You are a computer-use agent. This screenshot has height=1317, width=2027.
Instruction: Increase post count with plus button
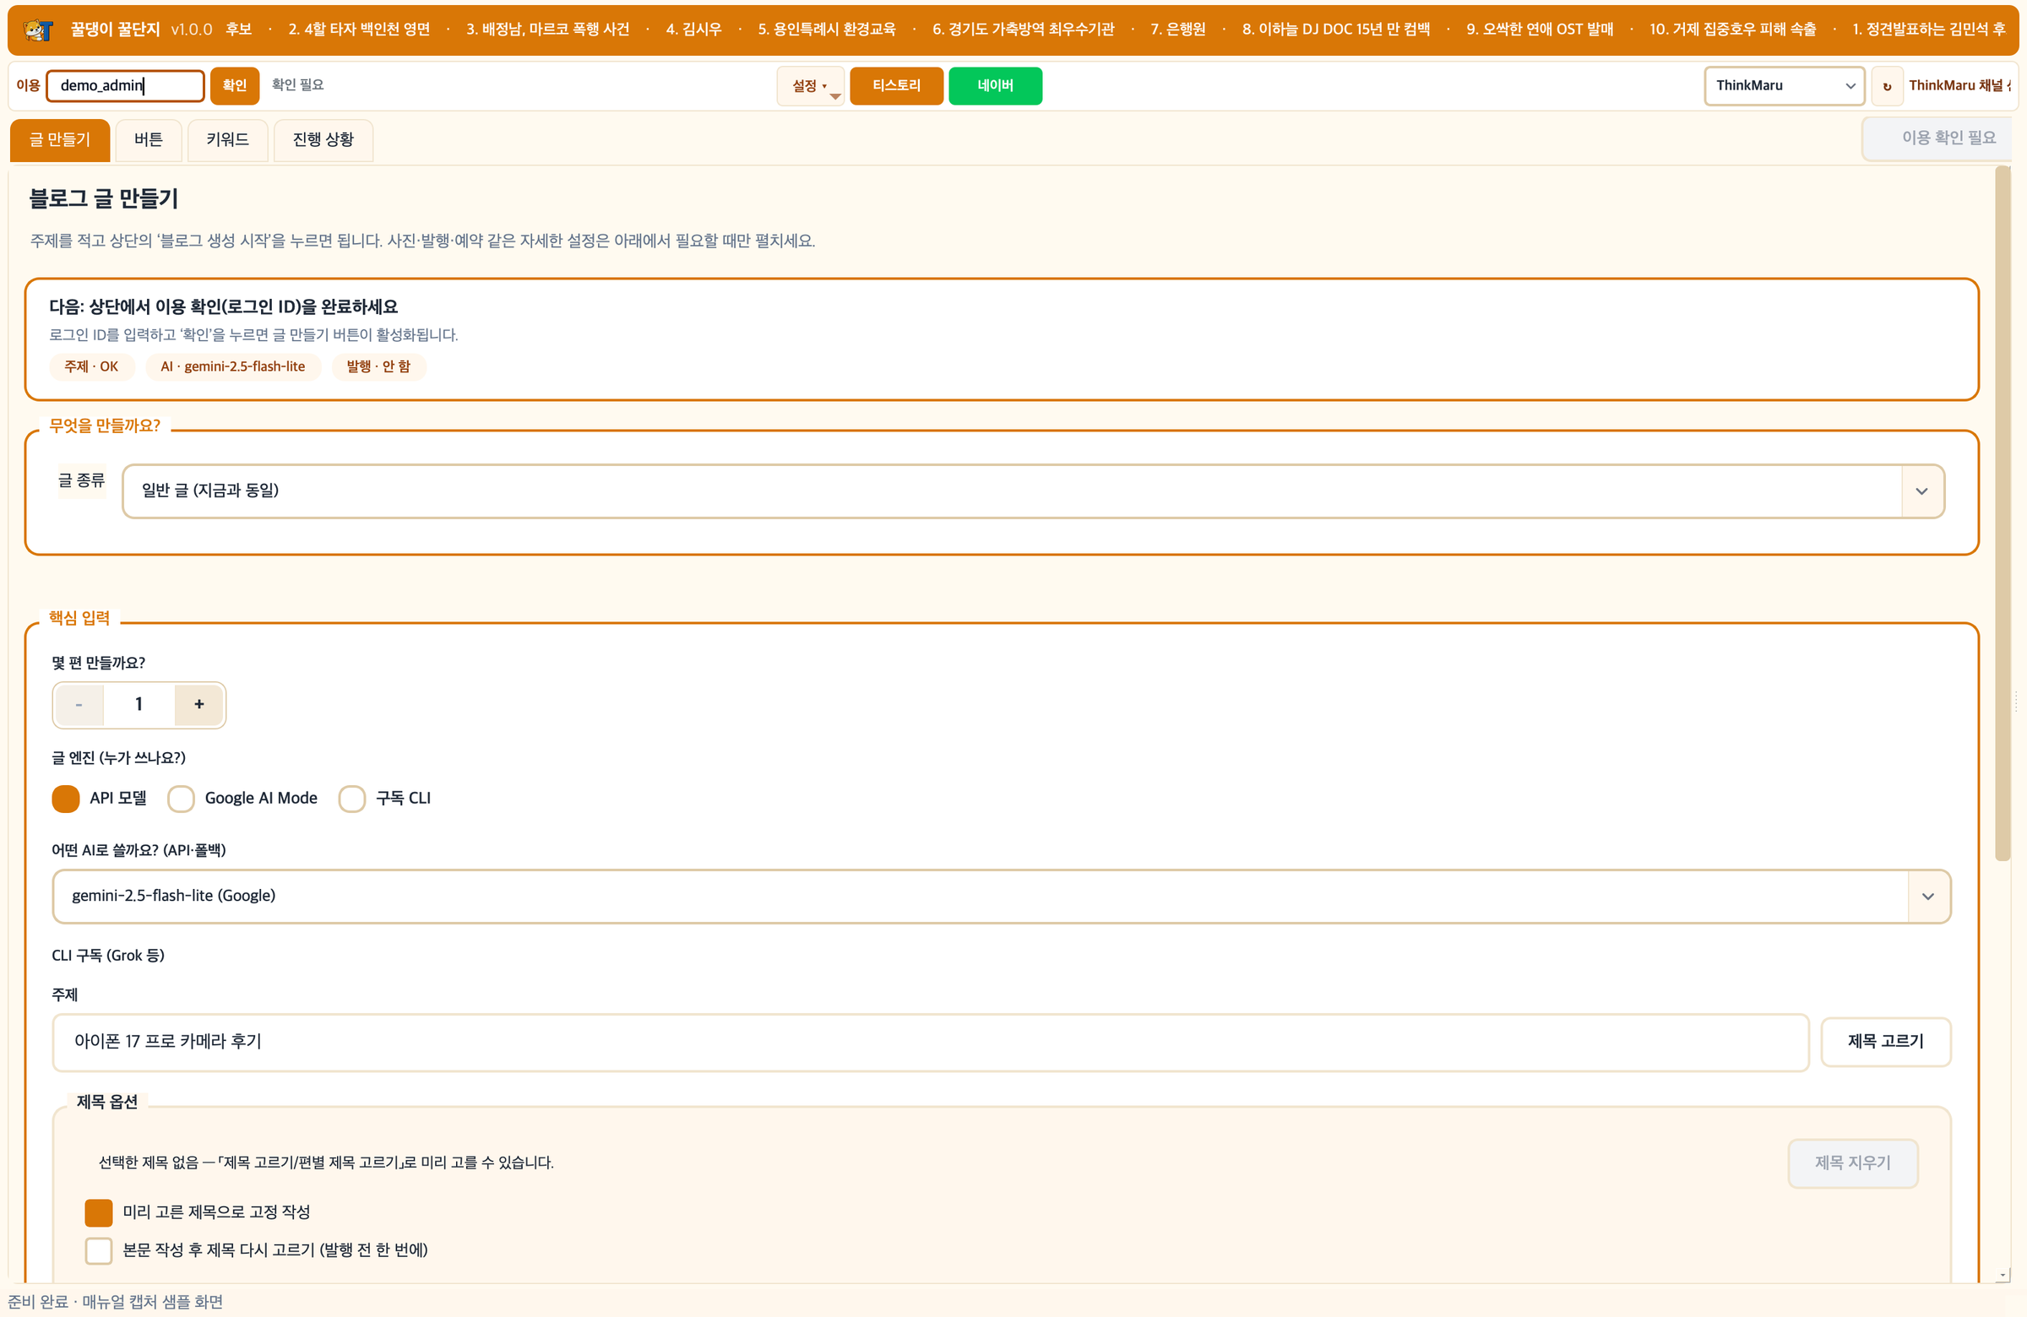tap(199, 705)
